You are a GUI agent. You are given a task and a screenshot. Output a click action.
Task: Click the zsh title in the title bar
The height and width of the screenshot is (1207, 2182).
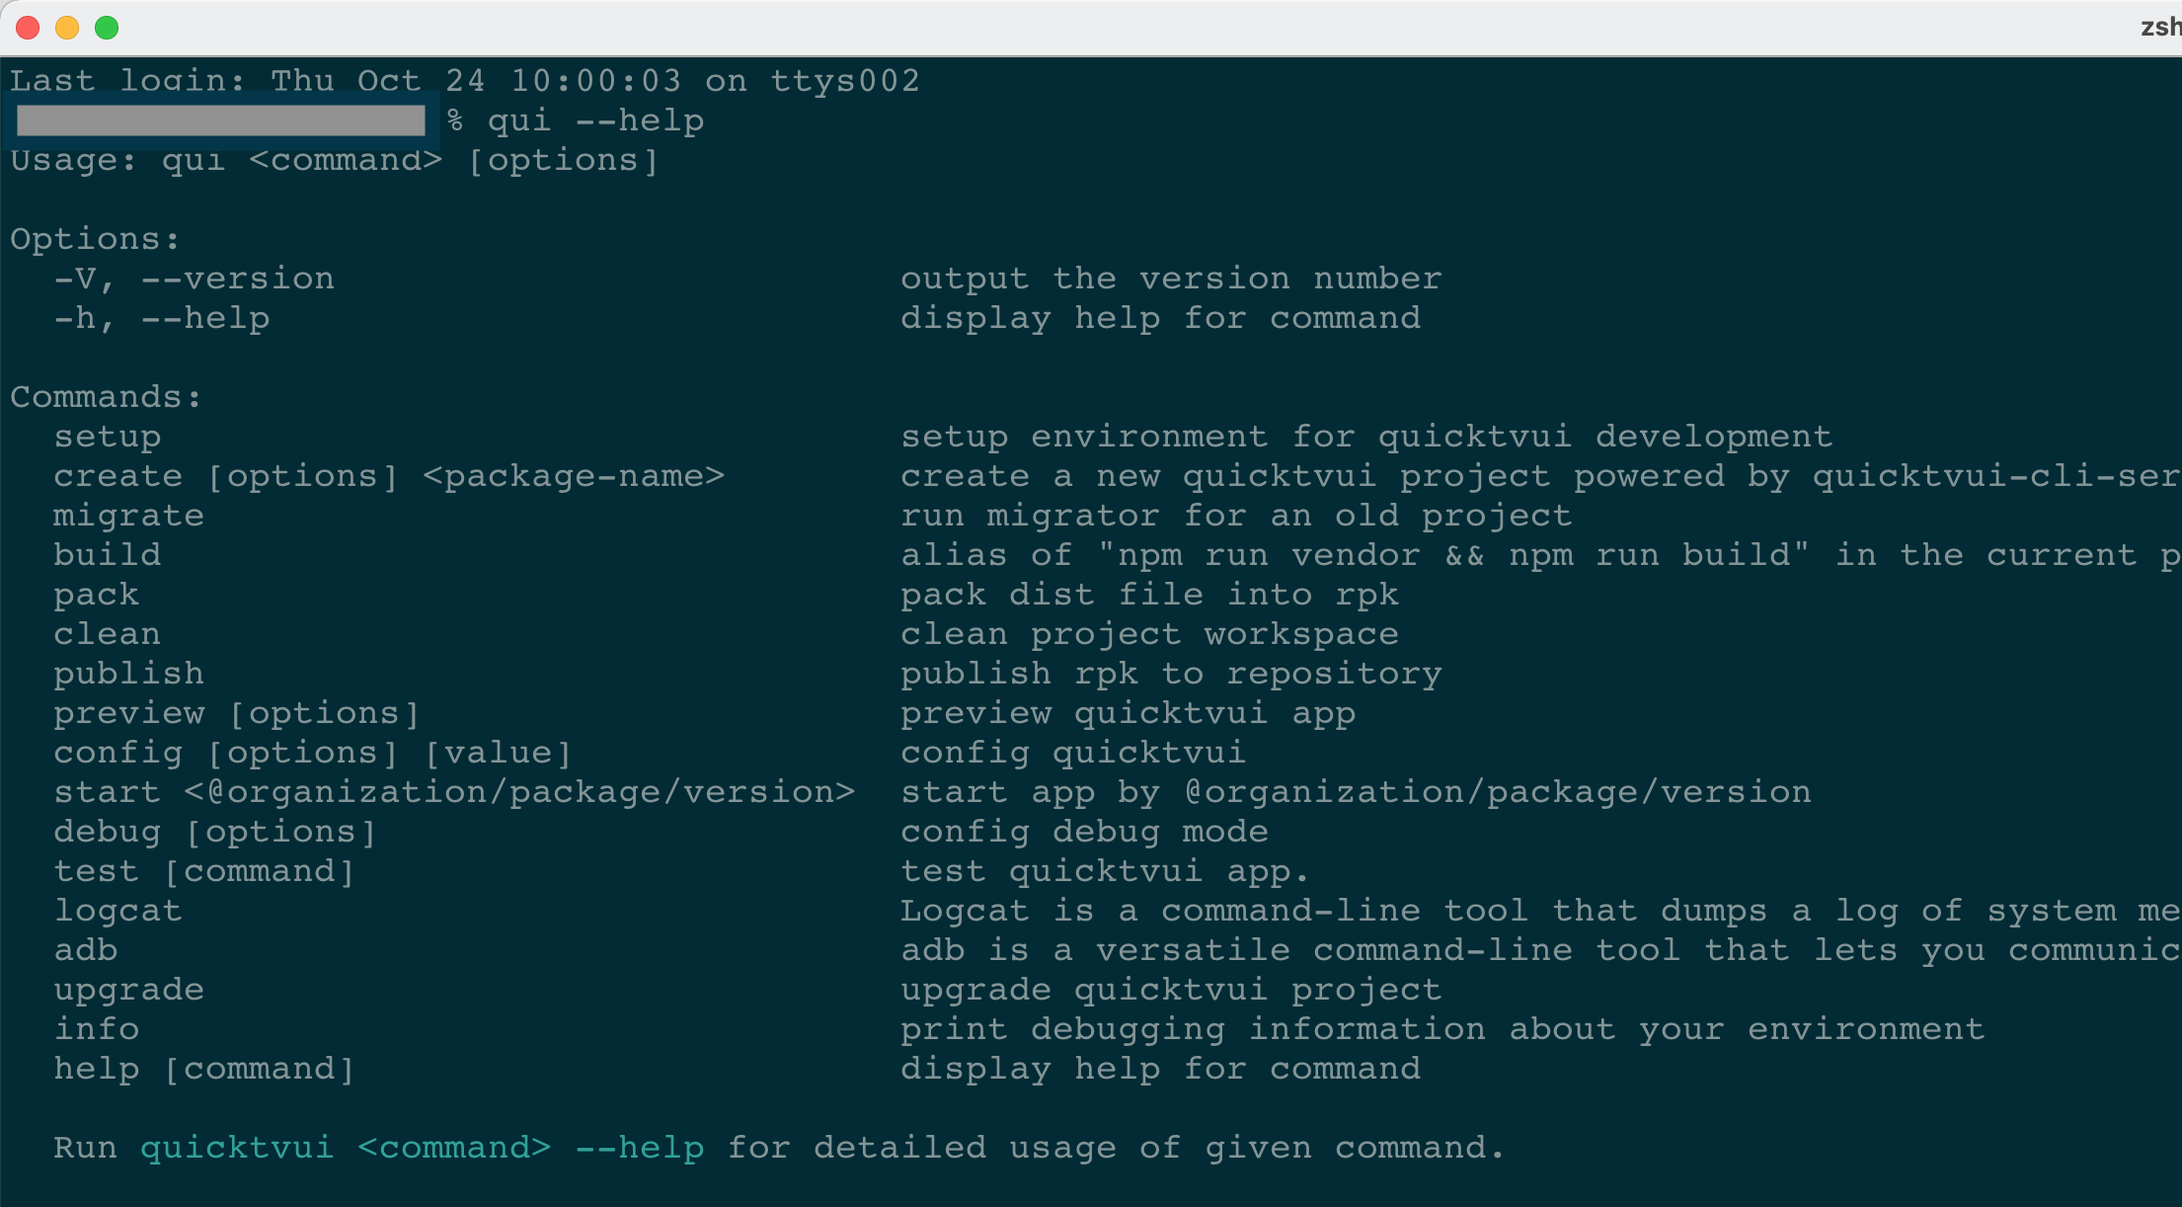pyautogui.click(x=2160, y=27)
